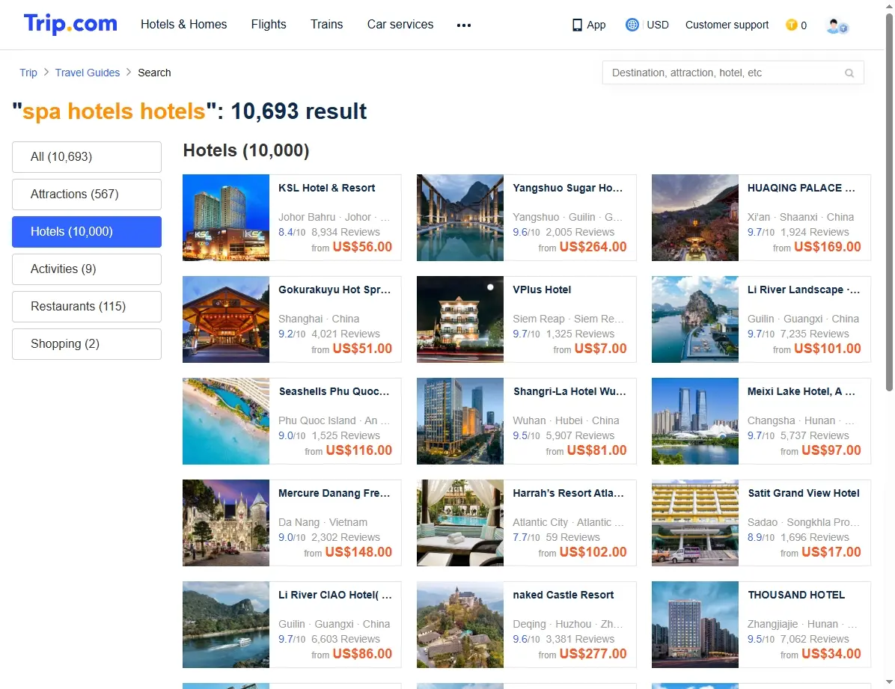Open Harrah's Resort Atlantic City photo
The width and height of the screenshot is (895, 689).
pyautogui.click(x=460, y=522)
